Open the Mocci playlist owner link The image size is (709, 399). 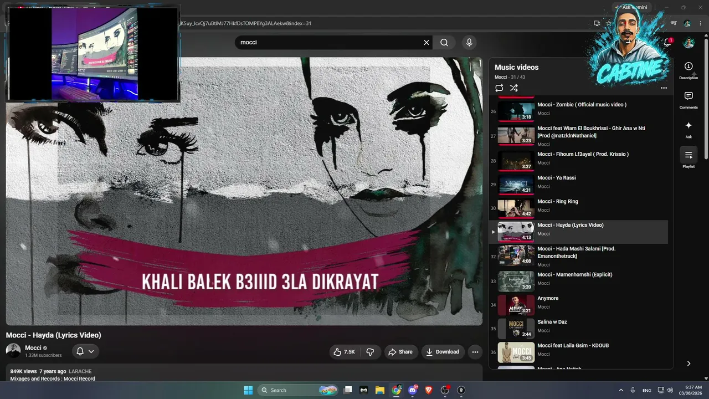(501, 77)
